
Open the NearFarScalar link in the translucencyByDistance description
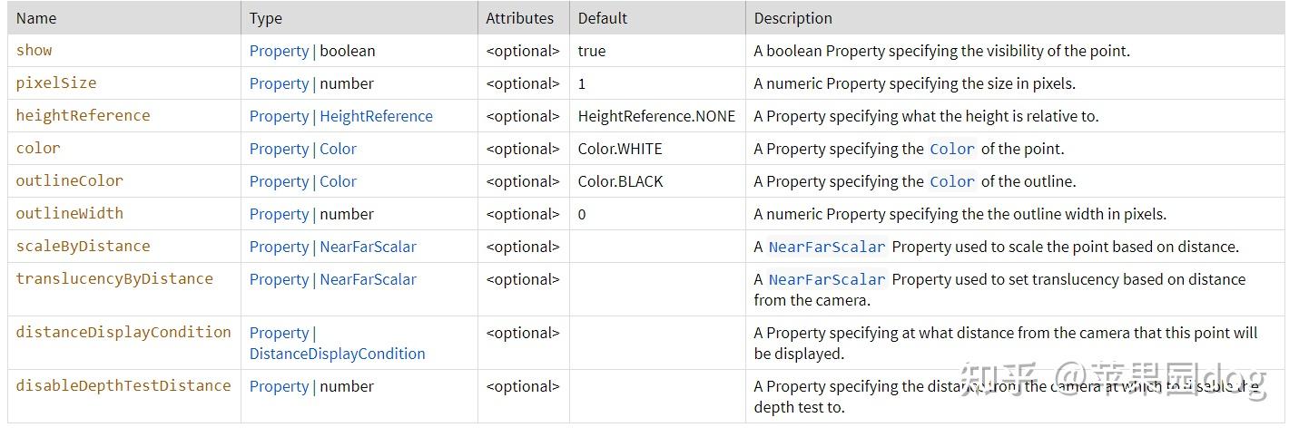(x=826, y=279)
